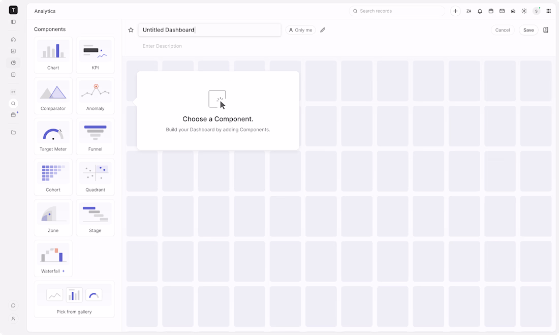Open the folder icon in sidebar
Viewport: 559px width, 335px height.
[x=13, y=132]
